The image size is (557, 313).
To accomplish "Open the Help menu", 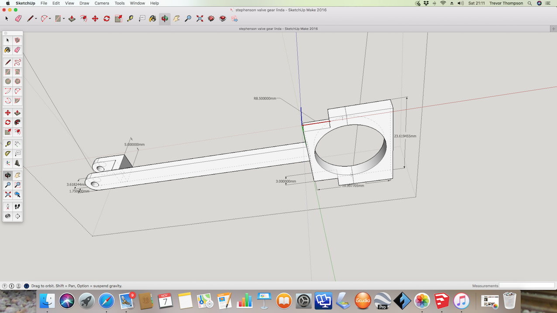I will point(155,3).
